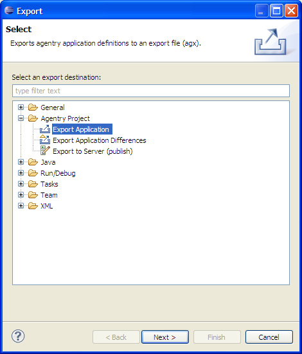Maximize the Export dialog window
The image size is (302, 354).
pyautogui.click(x=276, y=10)
